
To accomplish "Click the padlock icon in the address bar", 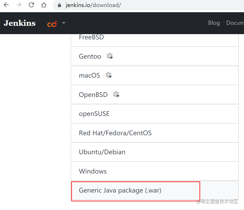I will pyautogui.click(x=60, y=5).
